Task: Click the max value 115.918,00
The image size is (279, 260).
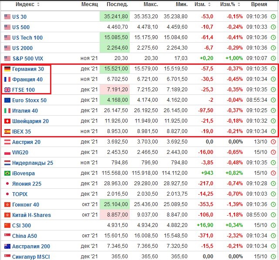Action: (x=145, y=173)
